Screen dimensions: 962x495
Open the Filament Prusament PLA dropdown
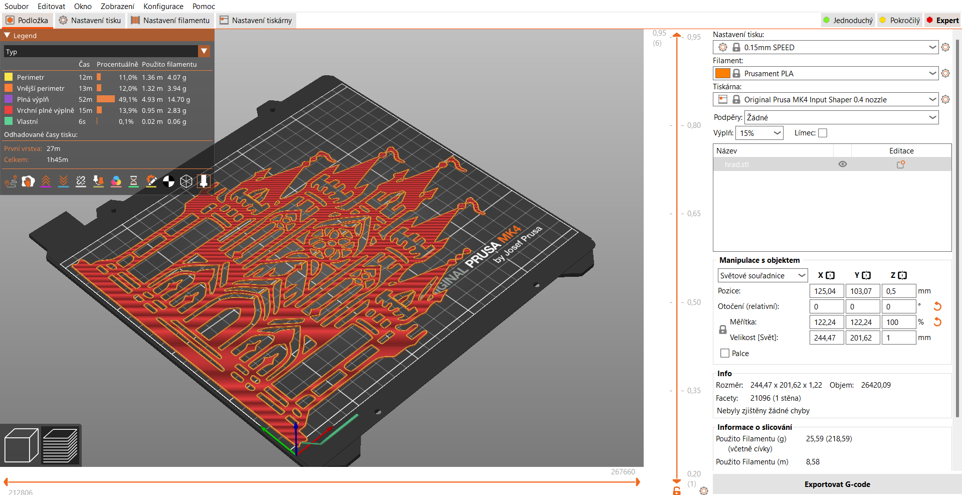click(832, 73)
